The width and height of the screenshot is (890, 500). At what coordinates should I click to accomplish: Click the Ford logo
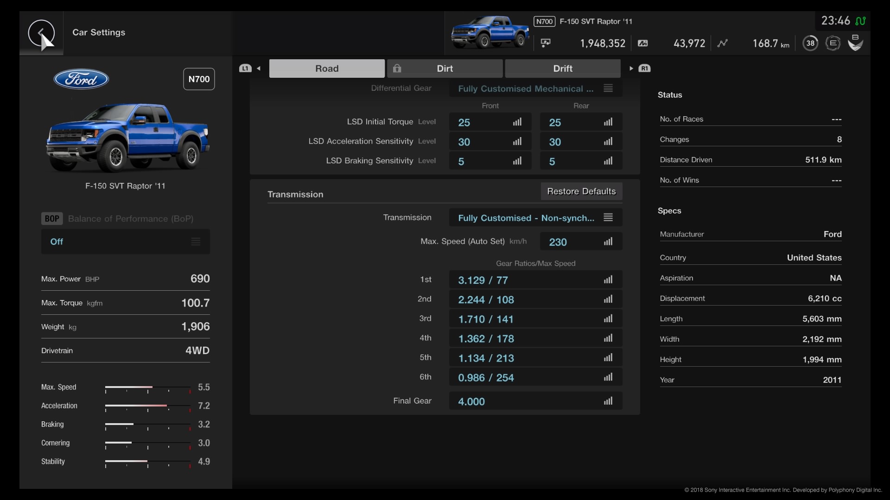pos(81,79)
